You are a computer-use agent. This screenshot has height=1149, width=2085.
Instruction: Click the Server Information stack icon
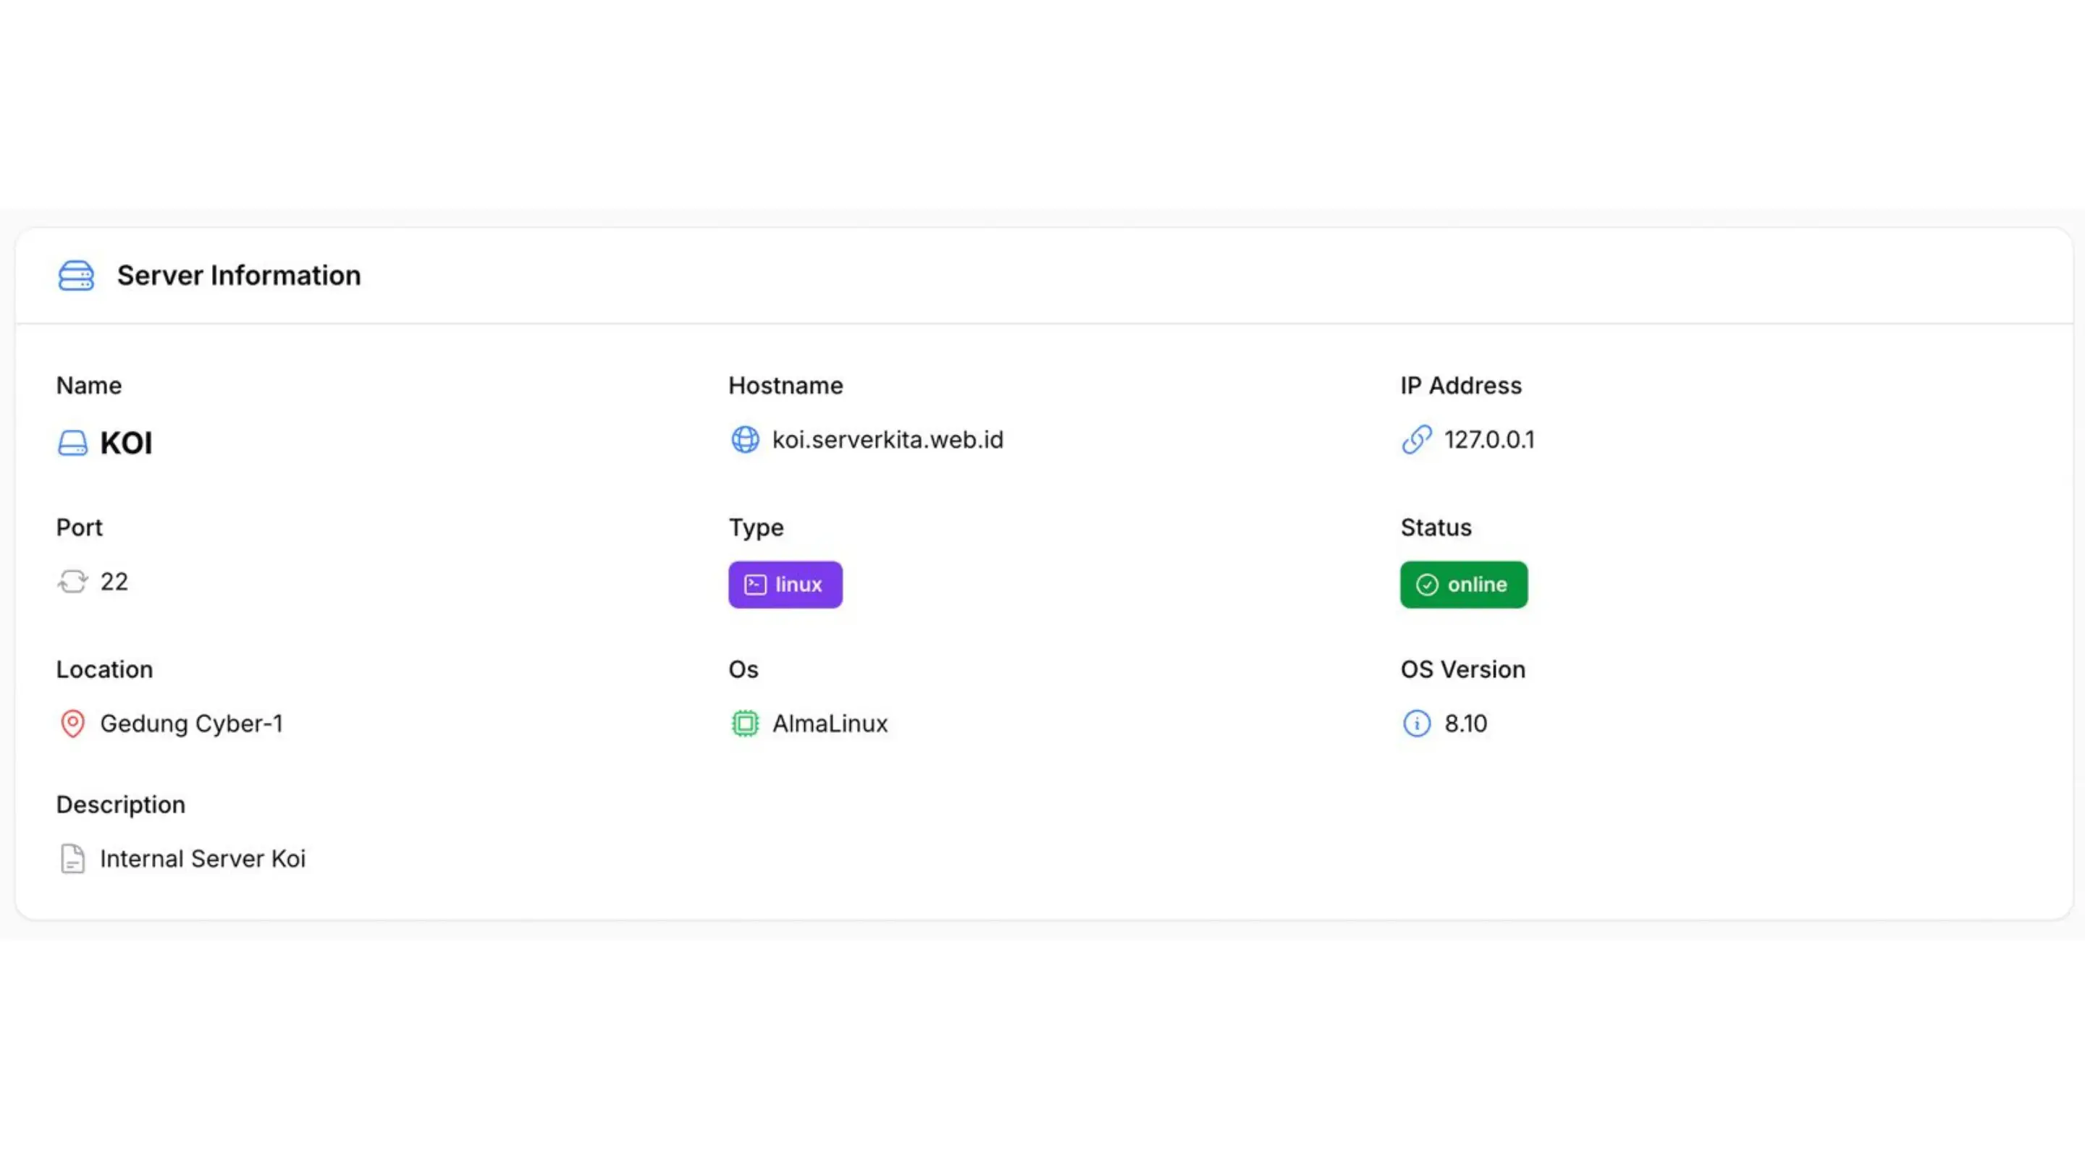coord(77,275)
